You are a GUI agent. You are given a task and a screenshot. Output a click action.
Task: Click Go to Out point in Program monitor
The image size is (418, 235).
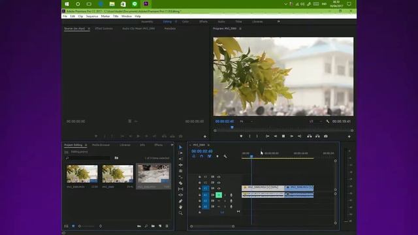[x=299, y=136]
